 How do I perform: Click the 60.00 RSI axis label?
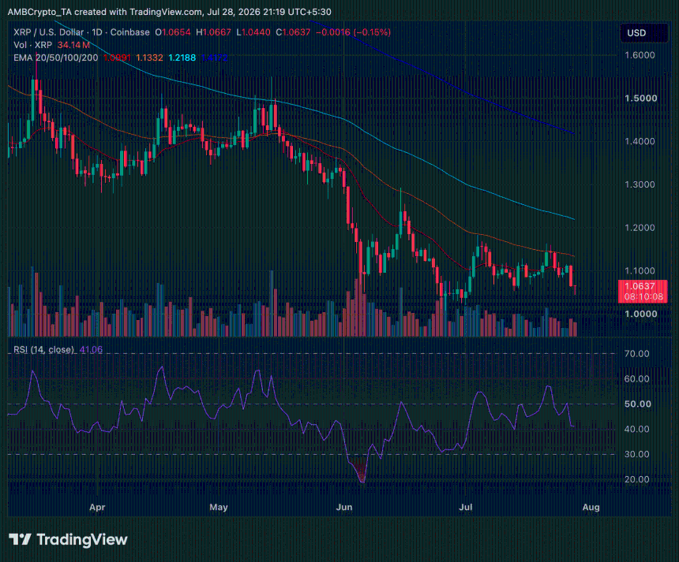pyautogui.click(x=637, y=378)
